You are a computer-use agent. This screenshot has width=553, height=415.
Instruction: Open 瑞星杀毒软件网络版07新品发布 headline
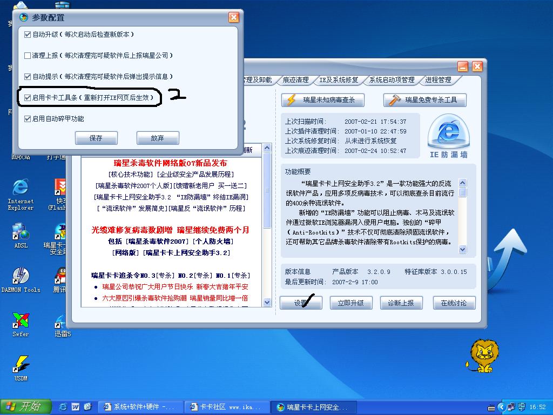click(170, 163)
